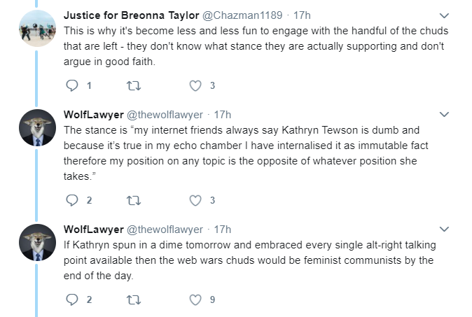Like the tweet with 9 likes
Image resolution: width=472 pixels, height=317 pixels.
point(195,300)
